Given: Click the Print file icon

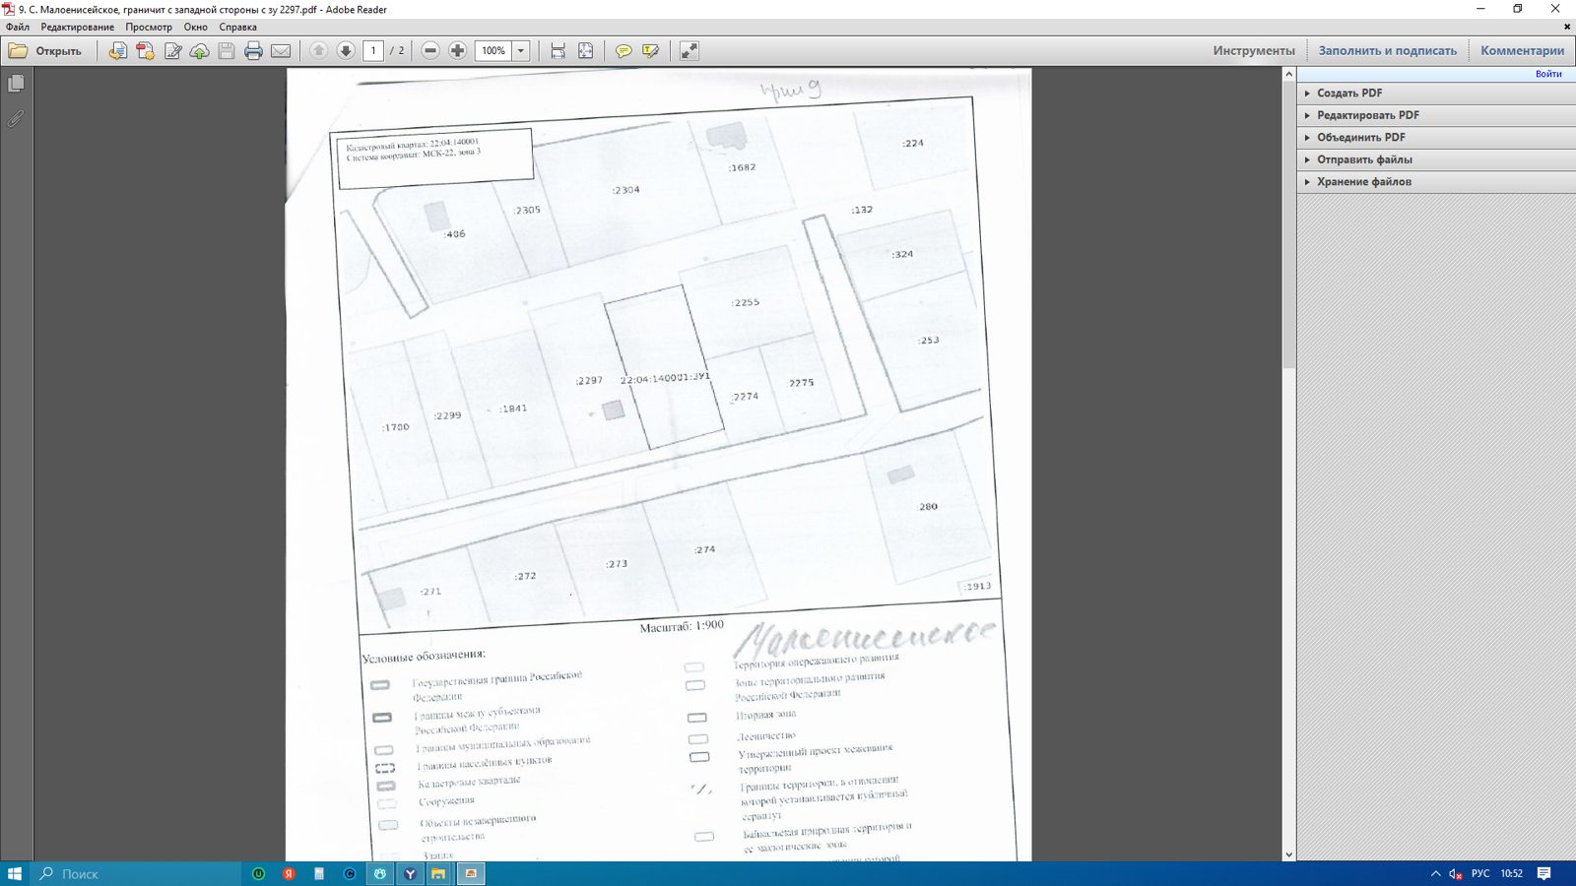Looking at the screenshot, I should click(253, 51).
